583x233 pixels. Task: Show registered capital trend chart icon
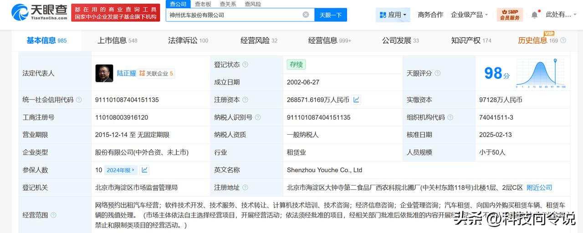tap(357, 100)
